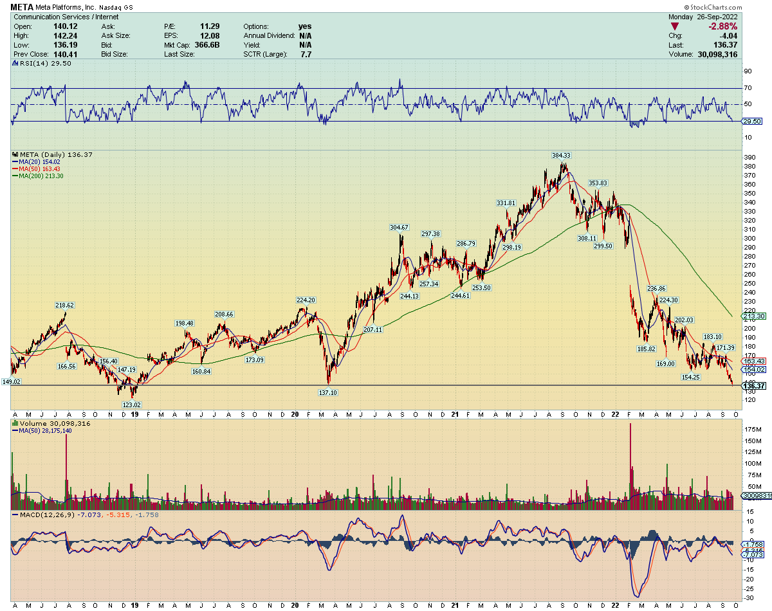Click the 160.84 low label
This screenshot has height=611, width=772.
pyautogui.click(x=201, y=371)
